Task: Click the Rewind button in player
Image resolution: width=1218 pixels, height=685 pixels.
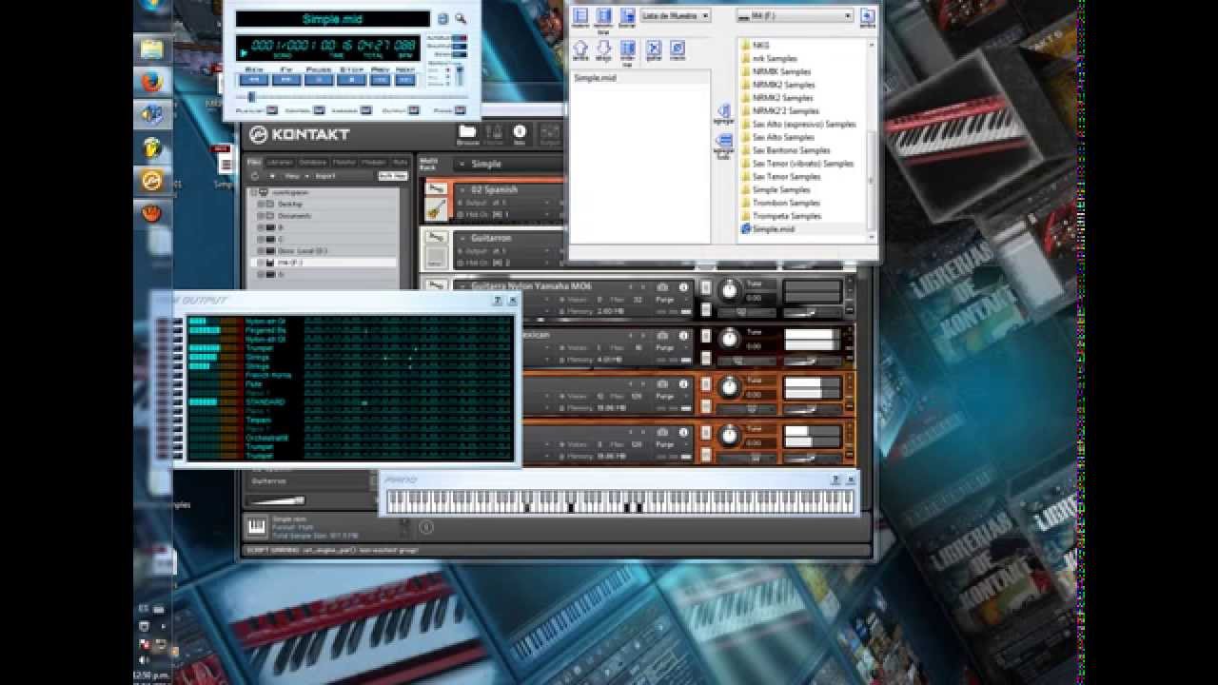Action: (253, 79)
